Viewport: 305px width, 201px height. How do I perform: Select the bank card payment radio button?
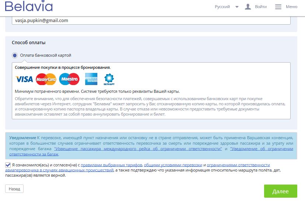click(x=15, y=55)
